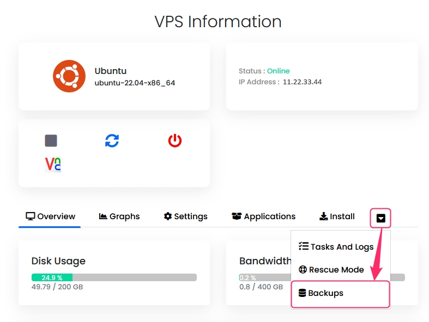Click the ubuntu-22.04-x86_64 version label
Viewport: 429px width, 322px height.
135,83
